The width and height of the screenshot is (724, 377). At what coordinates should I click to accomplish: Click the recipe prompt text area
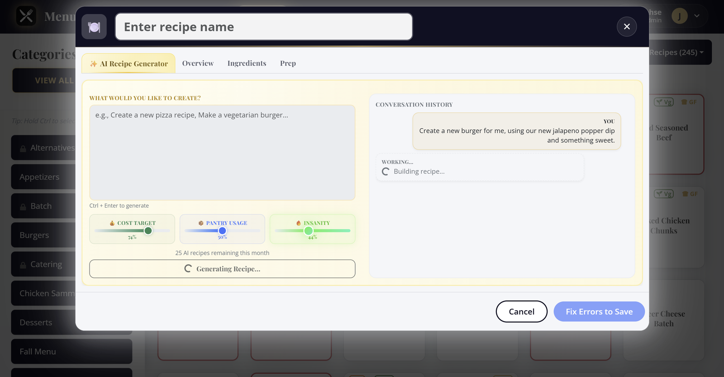coord(222,153)
